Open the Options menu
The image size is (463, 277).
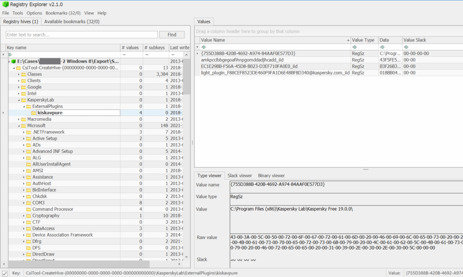pyautogui.click(x=34, y=13)
